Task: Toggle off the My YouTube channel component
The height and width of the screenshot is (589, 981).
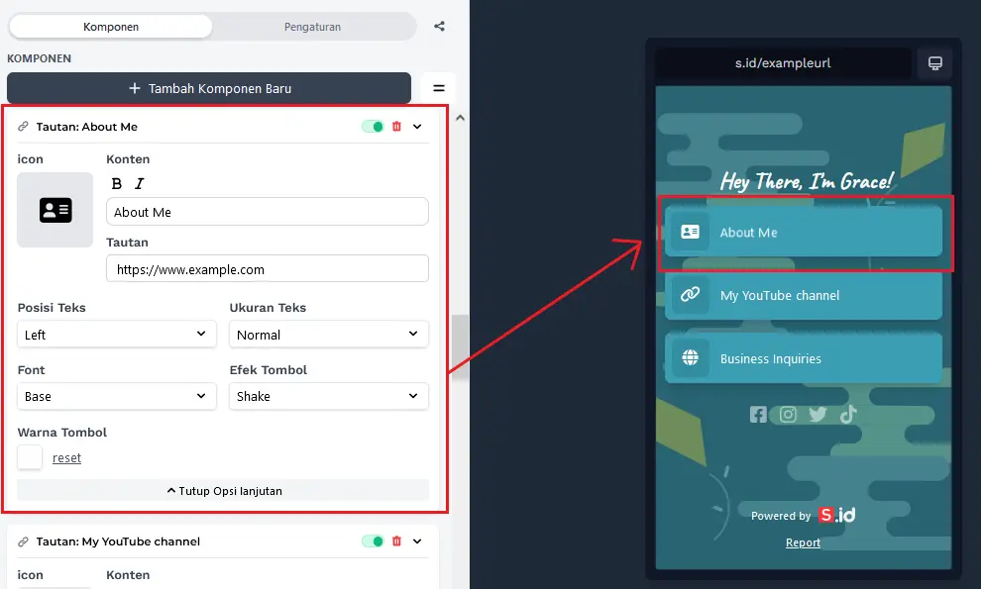Action: (373, 541)
